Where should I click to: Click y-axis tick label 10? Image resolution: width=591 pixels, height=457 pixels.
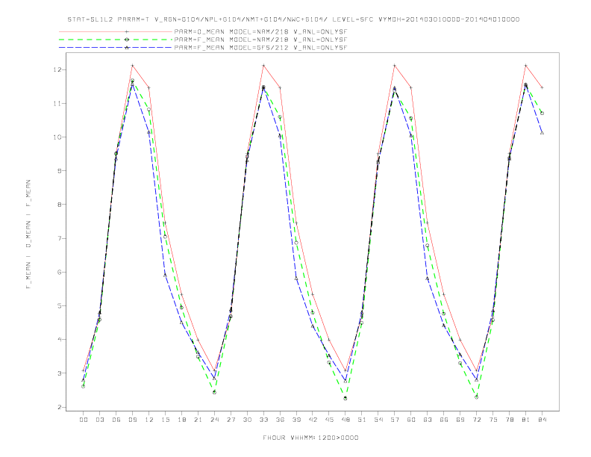pyautogui.click(x=57, y=137)
